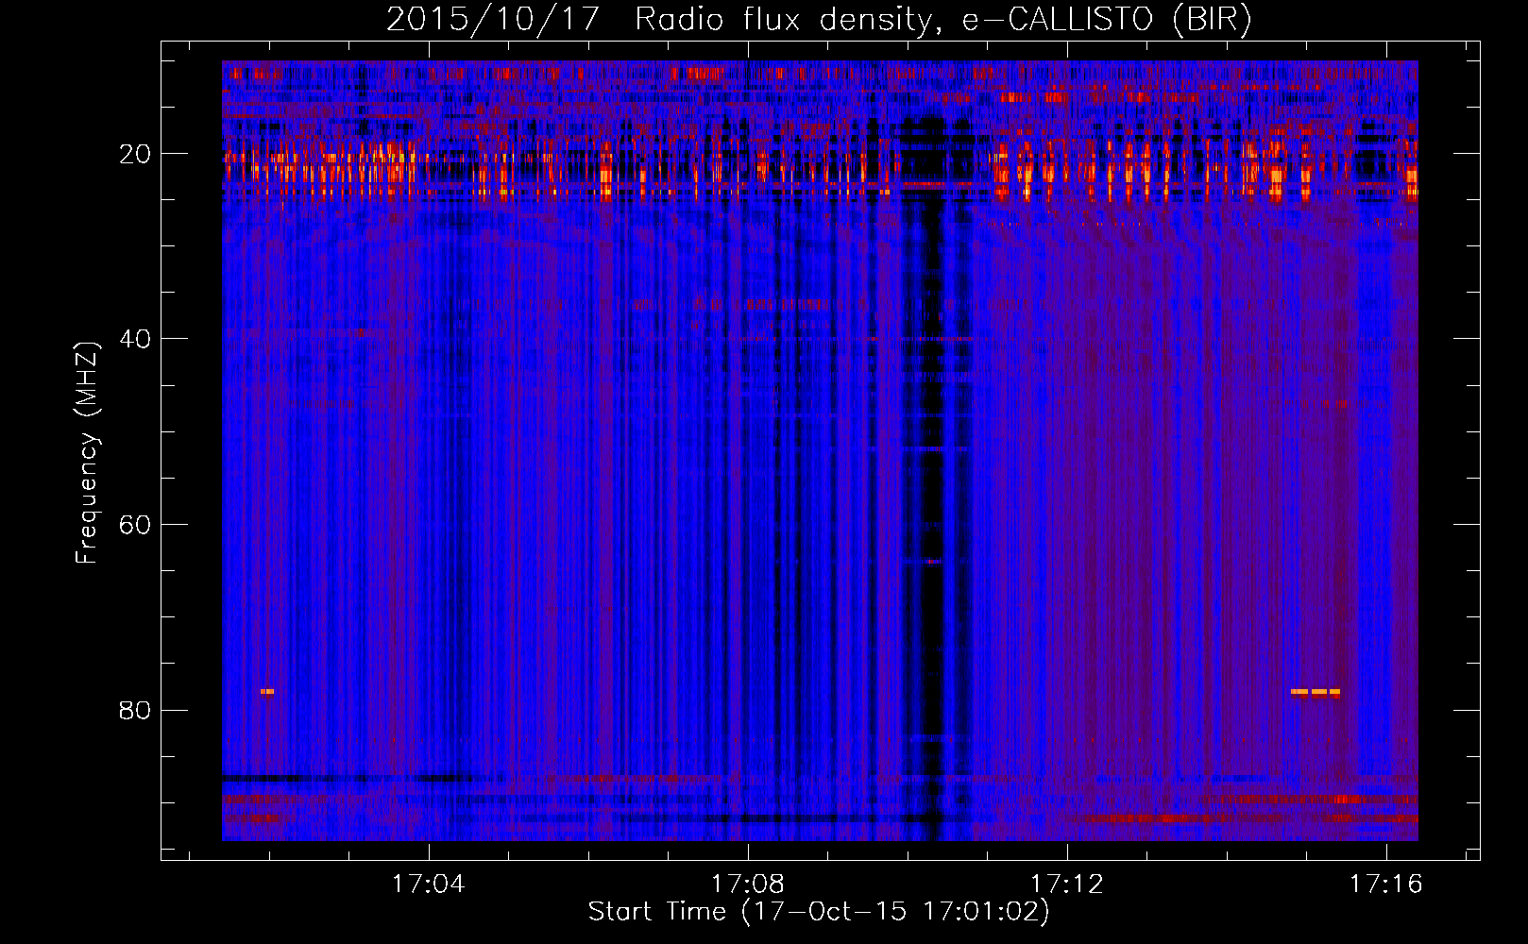Click the '17:12' time tick label
The height and width of the screenshot is (944, 1528).
point(1067,885)
